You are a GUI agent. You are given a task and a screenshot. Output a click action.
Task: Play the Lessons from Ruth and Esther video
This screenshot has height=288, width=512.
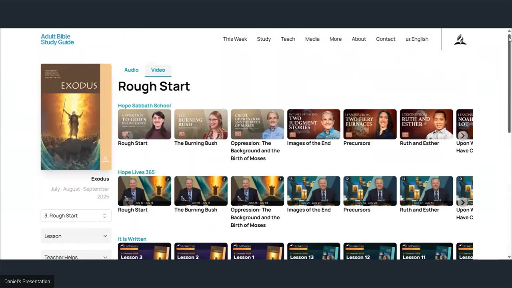click(x=426, y=124)
